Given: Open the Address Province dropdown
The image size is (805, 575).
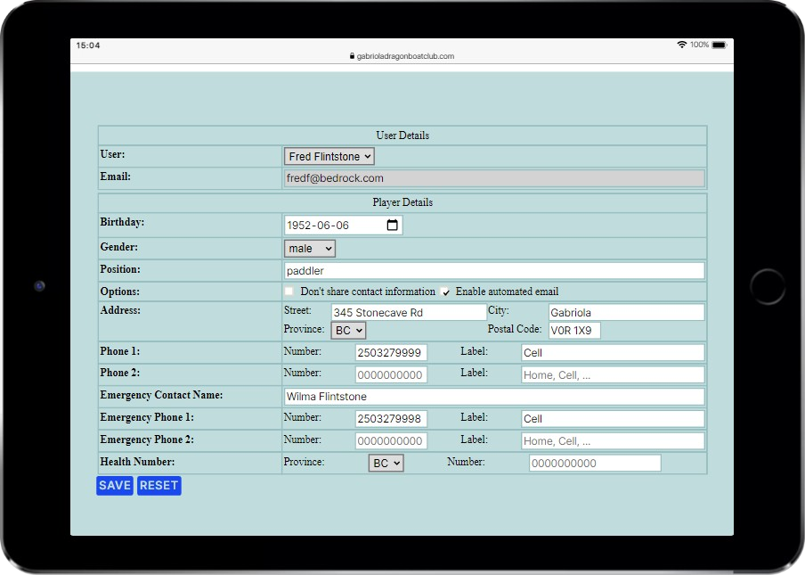Looking at the screenshot, I should [x=348, y=331].
